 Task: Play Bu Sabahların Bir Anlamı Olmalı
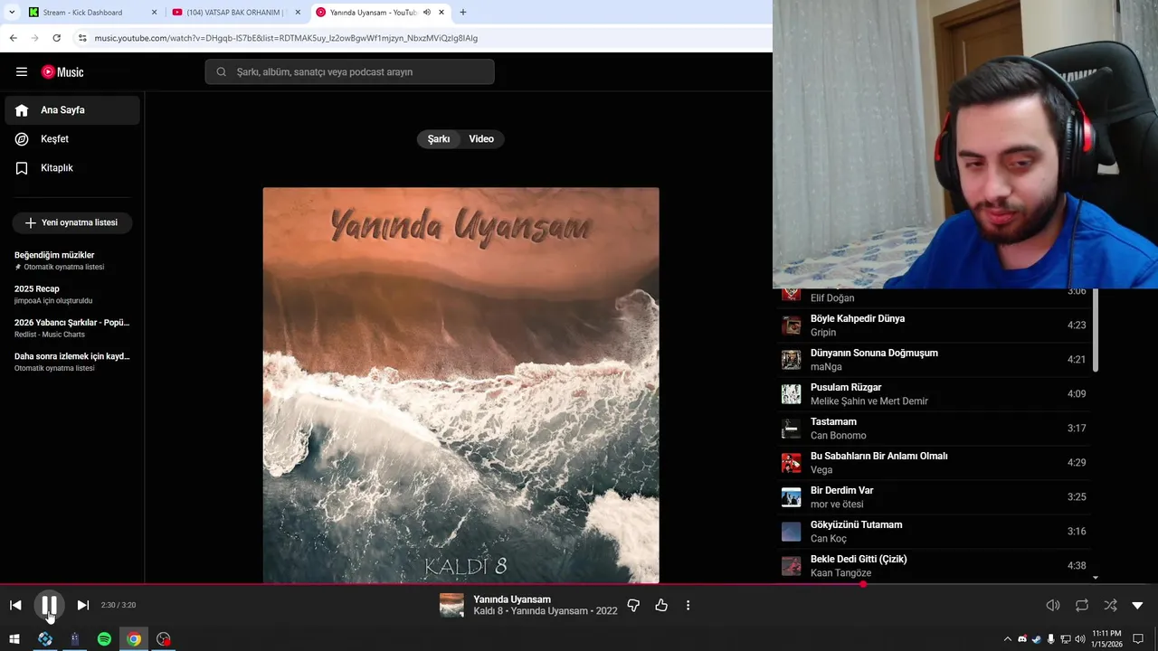[x=934, y=463]
